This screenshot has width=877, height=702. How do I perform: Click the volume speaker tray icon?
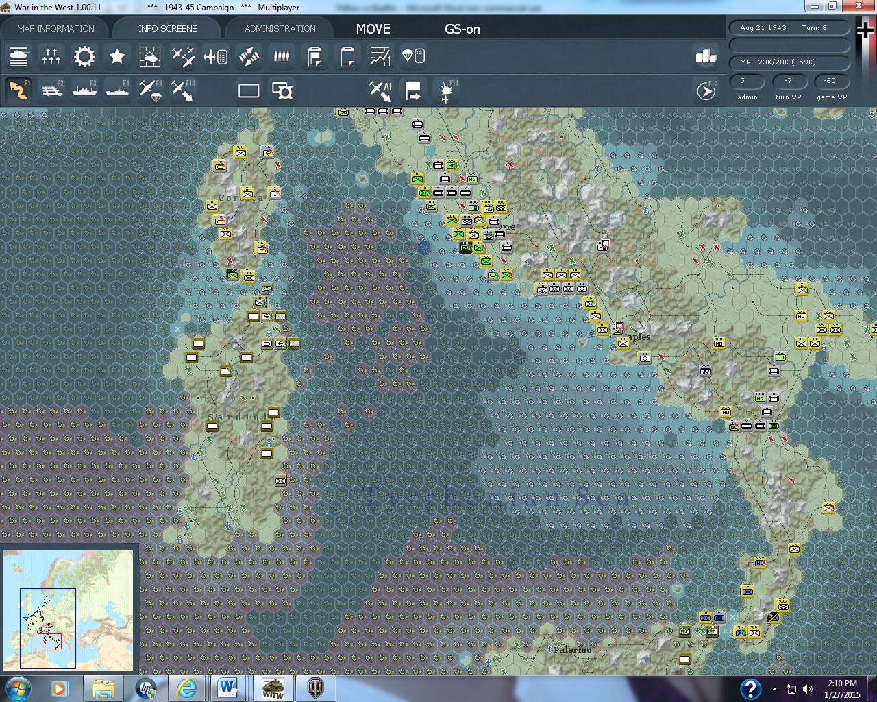point(807,689)
